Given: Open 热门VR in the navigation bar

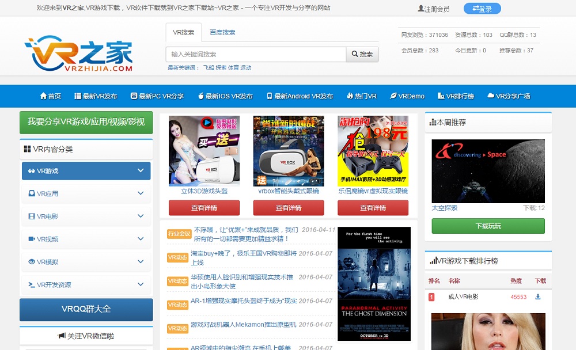Looking at the screenshot, I should [362, 96].
